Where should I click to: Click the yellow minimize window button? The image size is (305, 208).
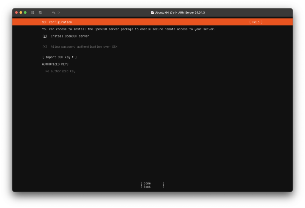[21, 12]
